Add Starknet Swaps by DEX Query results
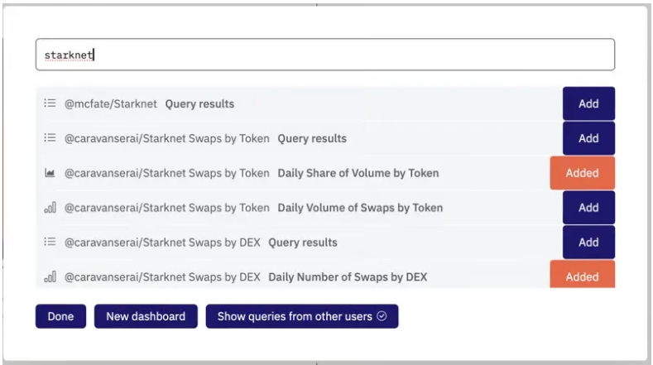The height and width of the screenshot is (365, 653). (588, 242)
